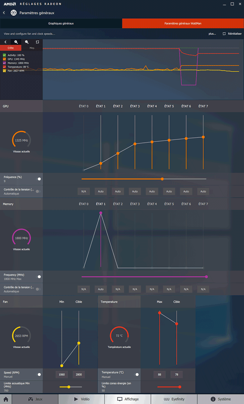Click the graph reset icon beside magnifiers

pos(38,42)
